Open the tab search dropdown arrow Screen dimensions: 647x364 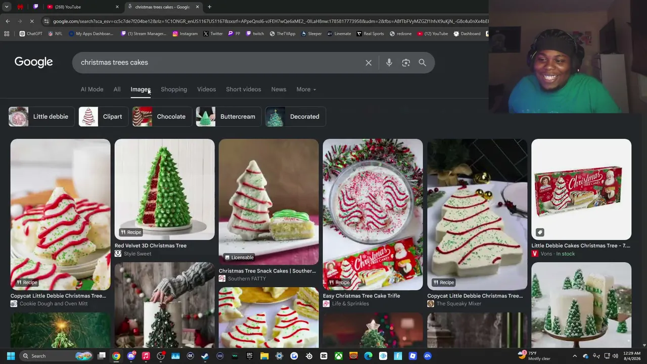tap(7, 7)
